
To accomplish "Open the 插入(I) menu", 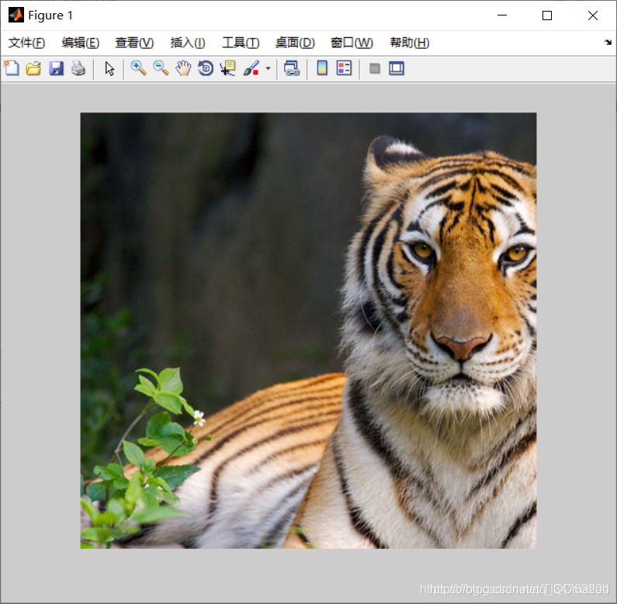I will (188, 43).
